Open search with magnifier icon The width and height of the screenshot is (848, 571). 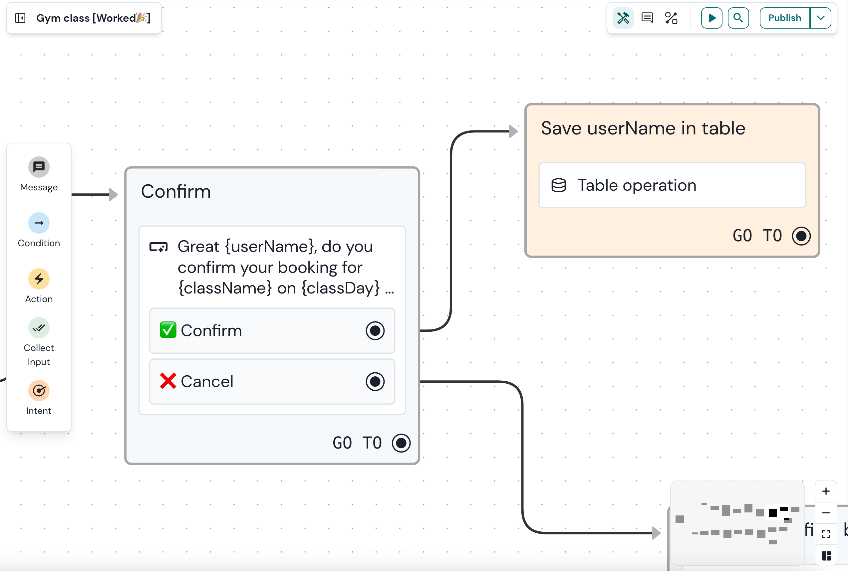[738, 18]
